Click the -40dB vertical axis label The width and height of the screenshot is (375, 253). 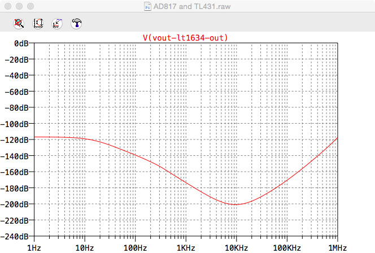(17, 76)
